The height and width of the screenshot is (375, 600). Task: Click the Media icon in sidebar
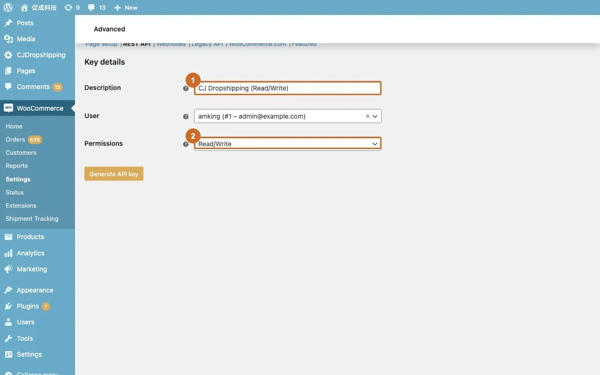pyautogui.click(x=8, y=39)
